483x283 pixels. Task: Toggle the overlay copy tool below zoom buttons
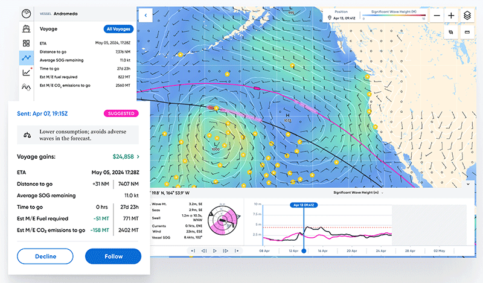click(451, 31)
